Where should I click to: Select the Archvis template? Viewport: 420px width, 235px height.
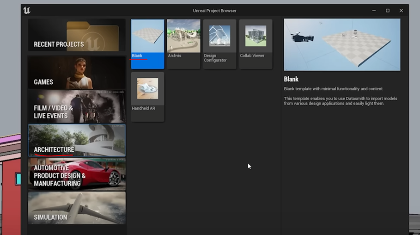coord(183,44)
